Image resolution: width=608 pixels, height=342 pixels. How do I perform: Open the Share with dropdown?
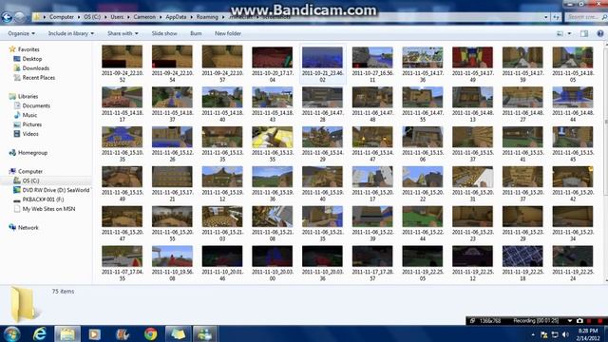123,34
